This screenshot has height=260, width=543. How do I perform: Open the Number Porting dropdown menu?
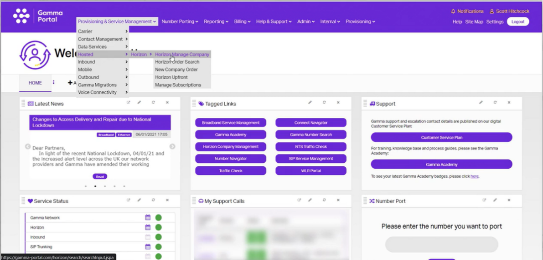coord(180,21)
